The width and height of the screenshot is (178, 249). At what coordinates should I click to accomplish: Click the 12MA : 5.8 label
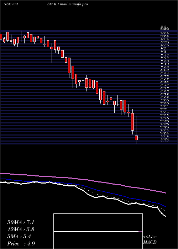(x=21, y=229)
